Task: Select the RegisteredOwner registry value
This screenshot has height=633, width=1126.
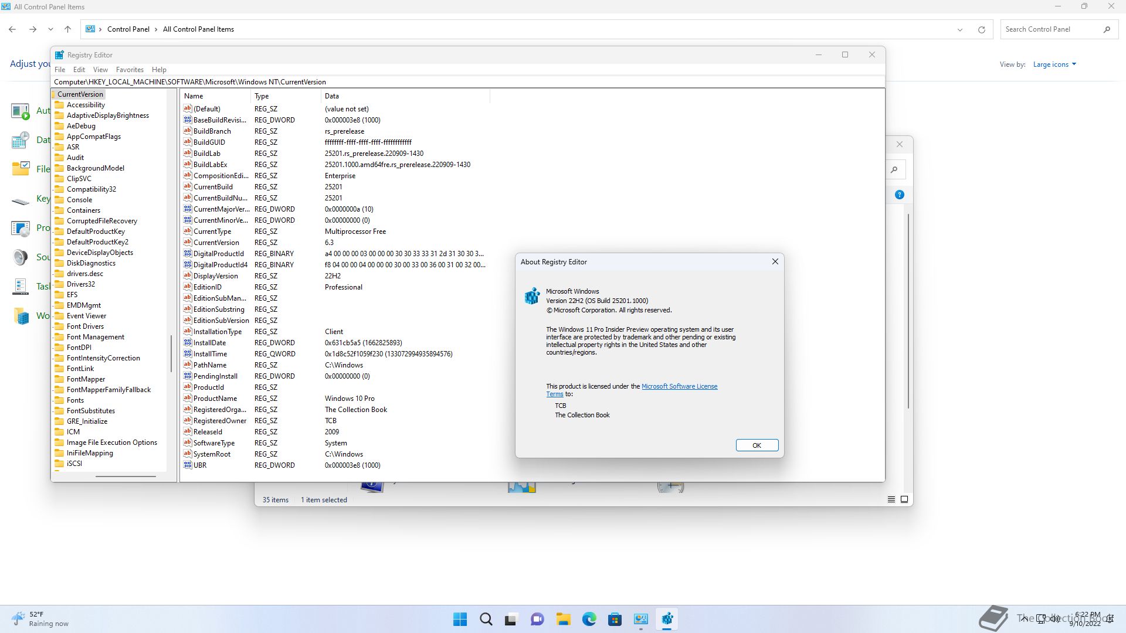Action: coord(220,421)
